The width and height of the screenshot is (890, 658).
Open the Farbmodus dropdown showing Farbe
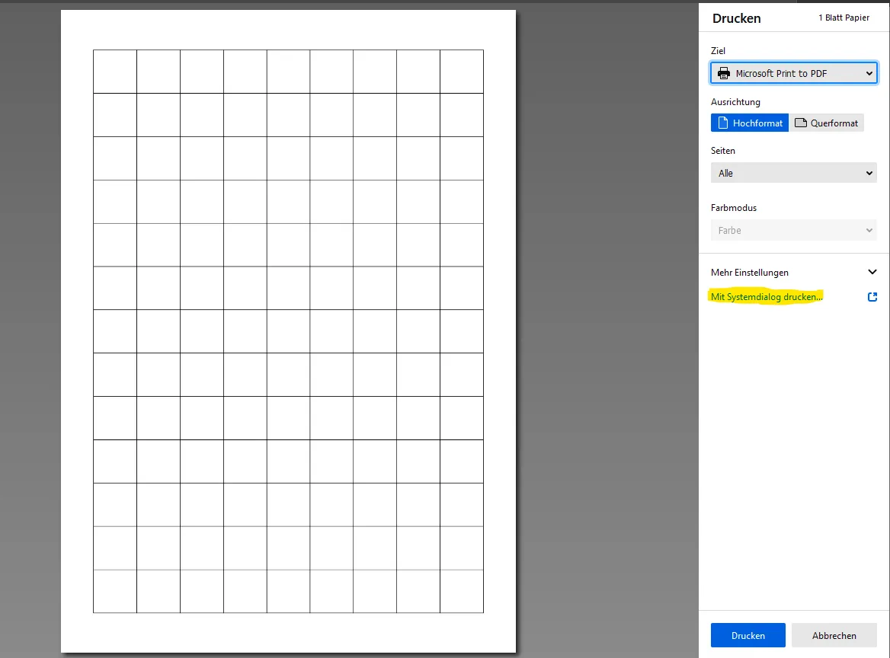pos(793,230)
